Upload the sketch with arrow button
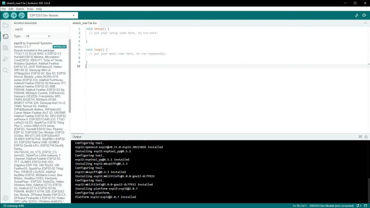Viewport: 370px width, 208px height. 13,15
